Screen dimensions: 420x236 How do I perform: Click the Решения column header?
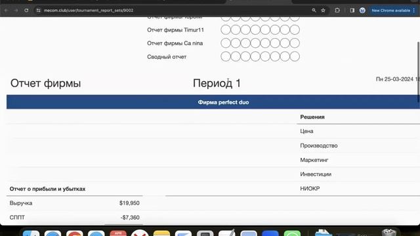[x=312, y=117]
